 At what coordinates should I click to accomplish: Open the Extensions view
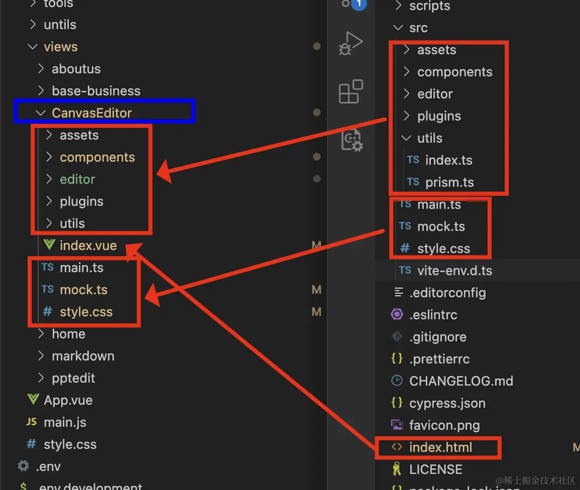(x=351, y=91)
